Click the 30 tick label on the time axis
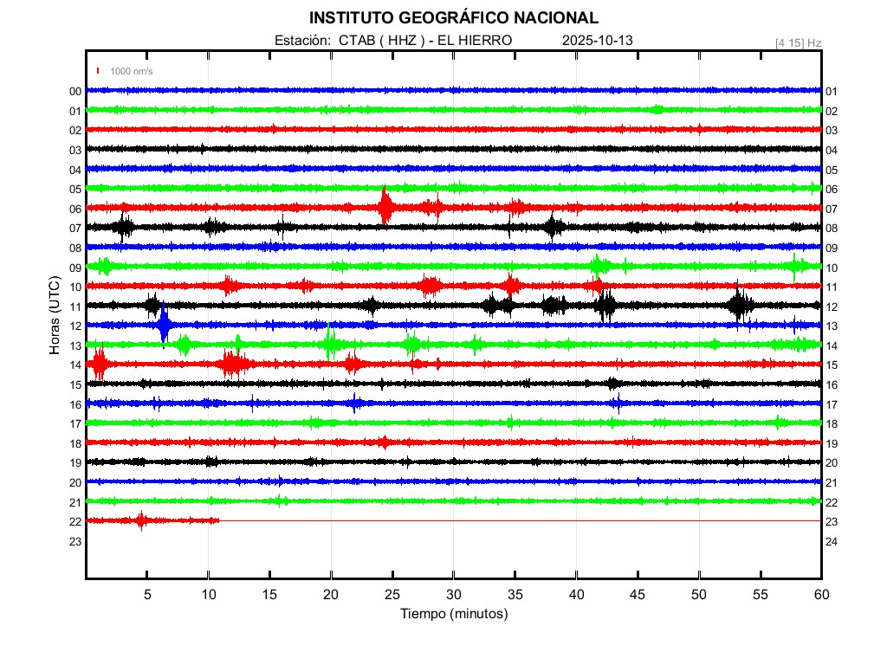Screen dimensions: 887x665 pyautogui.click(x=454, y=594)
